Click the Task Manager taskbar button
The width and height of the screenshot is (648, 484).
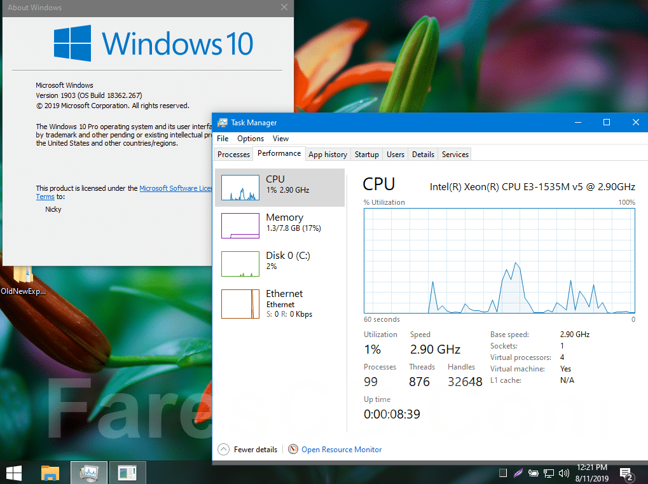[x=89, y=473]
